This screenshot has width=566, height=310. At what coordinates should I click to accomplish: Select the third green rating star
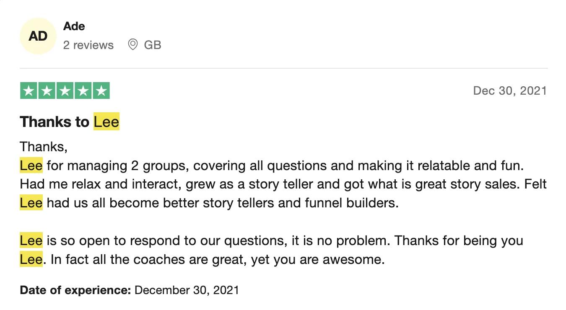point(65,90)
